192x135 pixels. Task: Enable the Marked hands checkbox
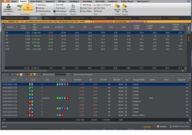pos(41,74)
